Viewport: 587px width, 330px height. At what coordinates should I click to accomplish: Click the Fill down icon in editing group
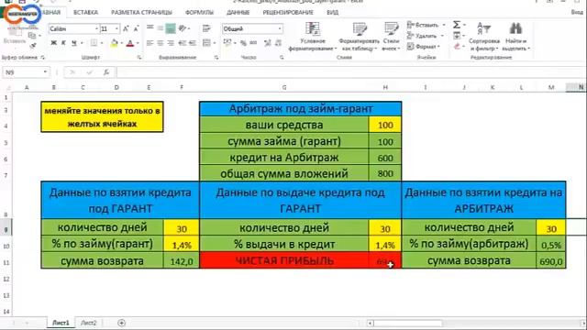[x=457, y=36]
